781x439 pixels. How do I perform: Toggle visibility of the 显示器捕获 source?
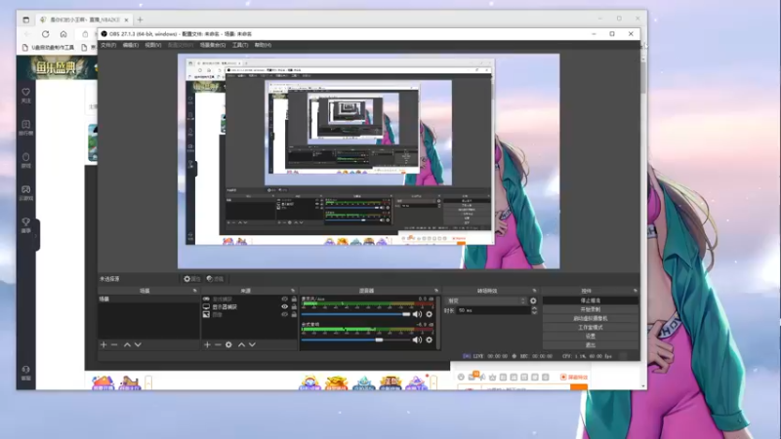point(284,306)
